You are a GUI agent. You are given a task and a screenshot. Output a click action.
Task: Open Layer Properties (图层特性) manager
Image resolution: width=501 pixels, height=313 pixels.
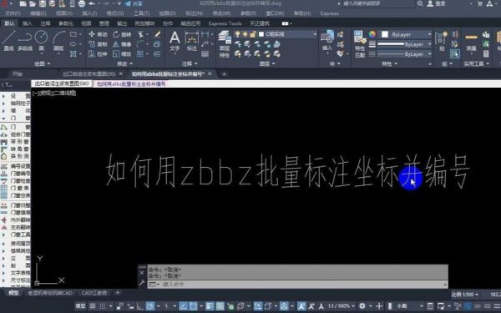click(x=225, y=44)
